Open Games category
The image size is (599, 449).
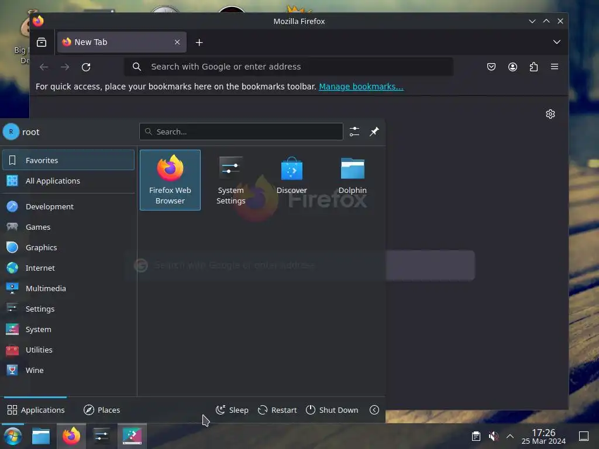tap(68, 227)
